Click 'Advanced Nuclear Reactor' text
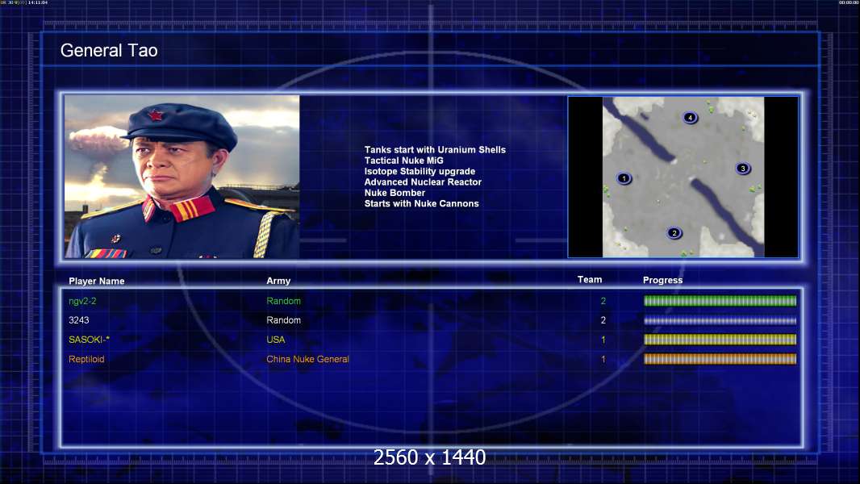The height and width of the screenshot is (484, 860). 423,182
